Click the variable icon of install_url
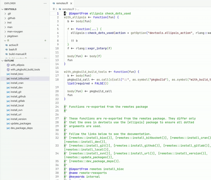The height and width of the screenshot is (180, 211). click(x=8, y=114)
